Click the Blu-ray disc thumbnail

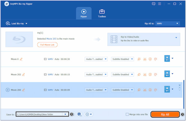point(19,39)
